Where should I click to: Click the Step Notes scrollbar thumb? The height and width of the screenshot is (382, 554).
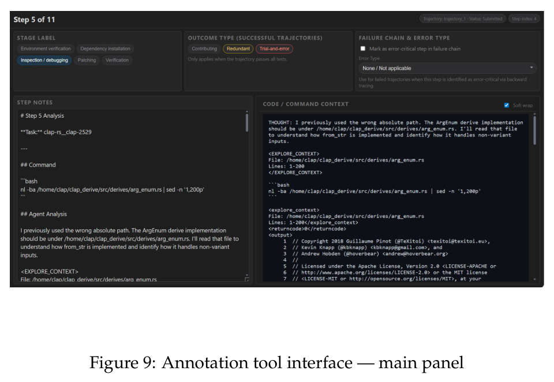point(246,122)
